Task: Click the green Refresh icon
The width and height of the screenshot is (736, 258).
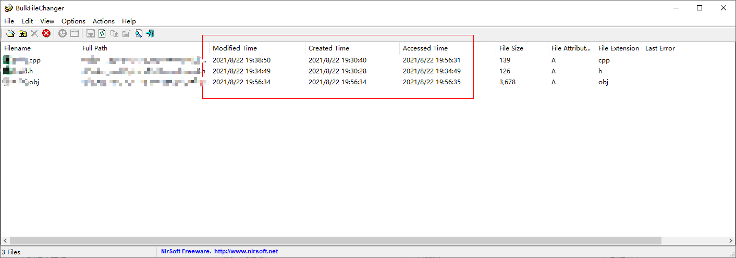Action: [102, 34]
